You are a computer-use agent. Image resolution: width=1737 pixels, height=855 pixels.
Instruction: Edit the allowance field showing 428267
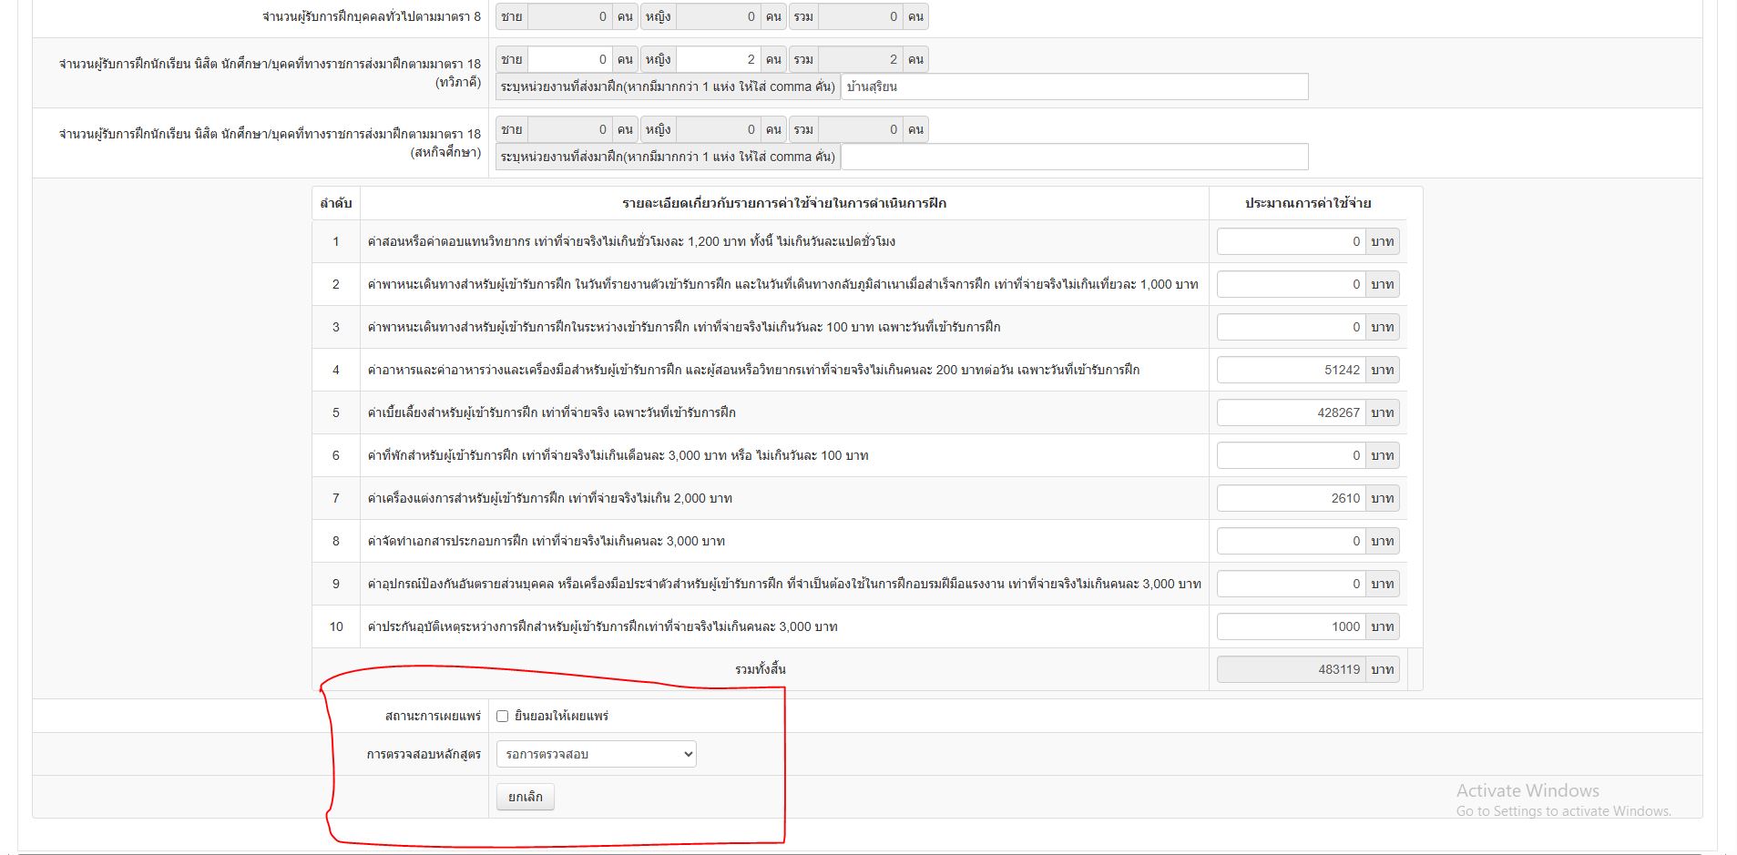tap(1290, 413)
